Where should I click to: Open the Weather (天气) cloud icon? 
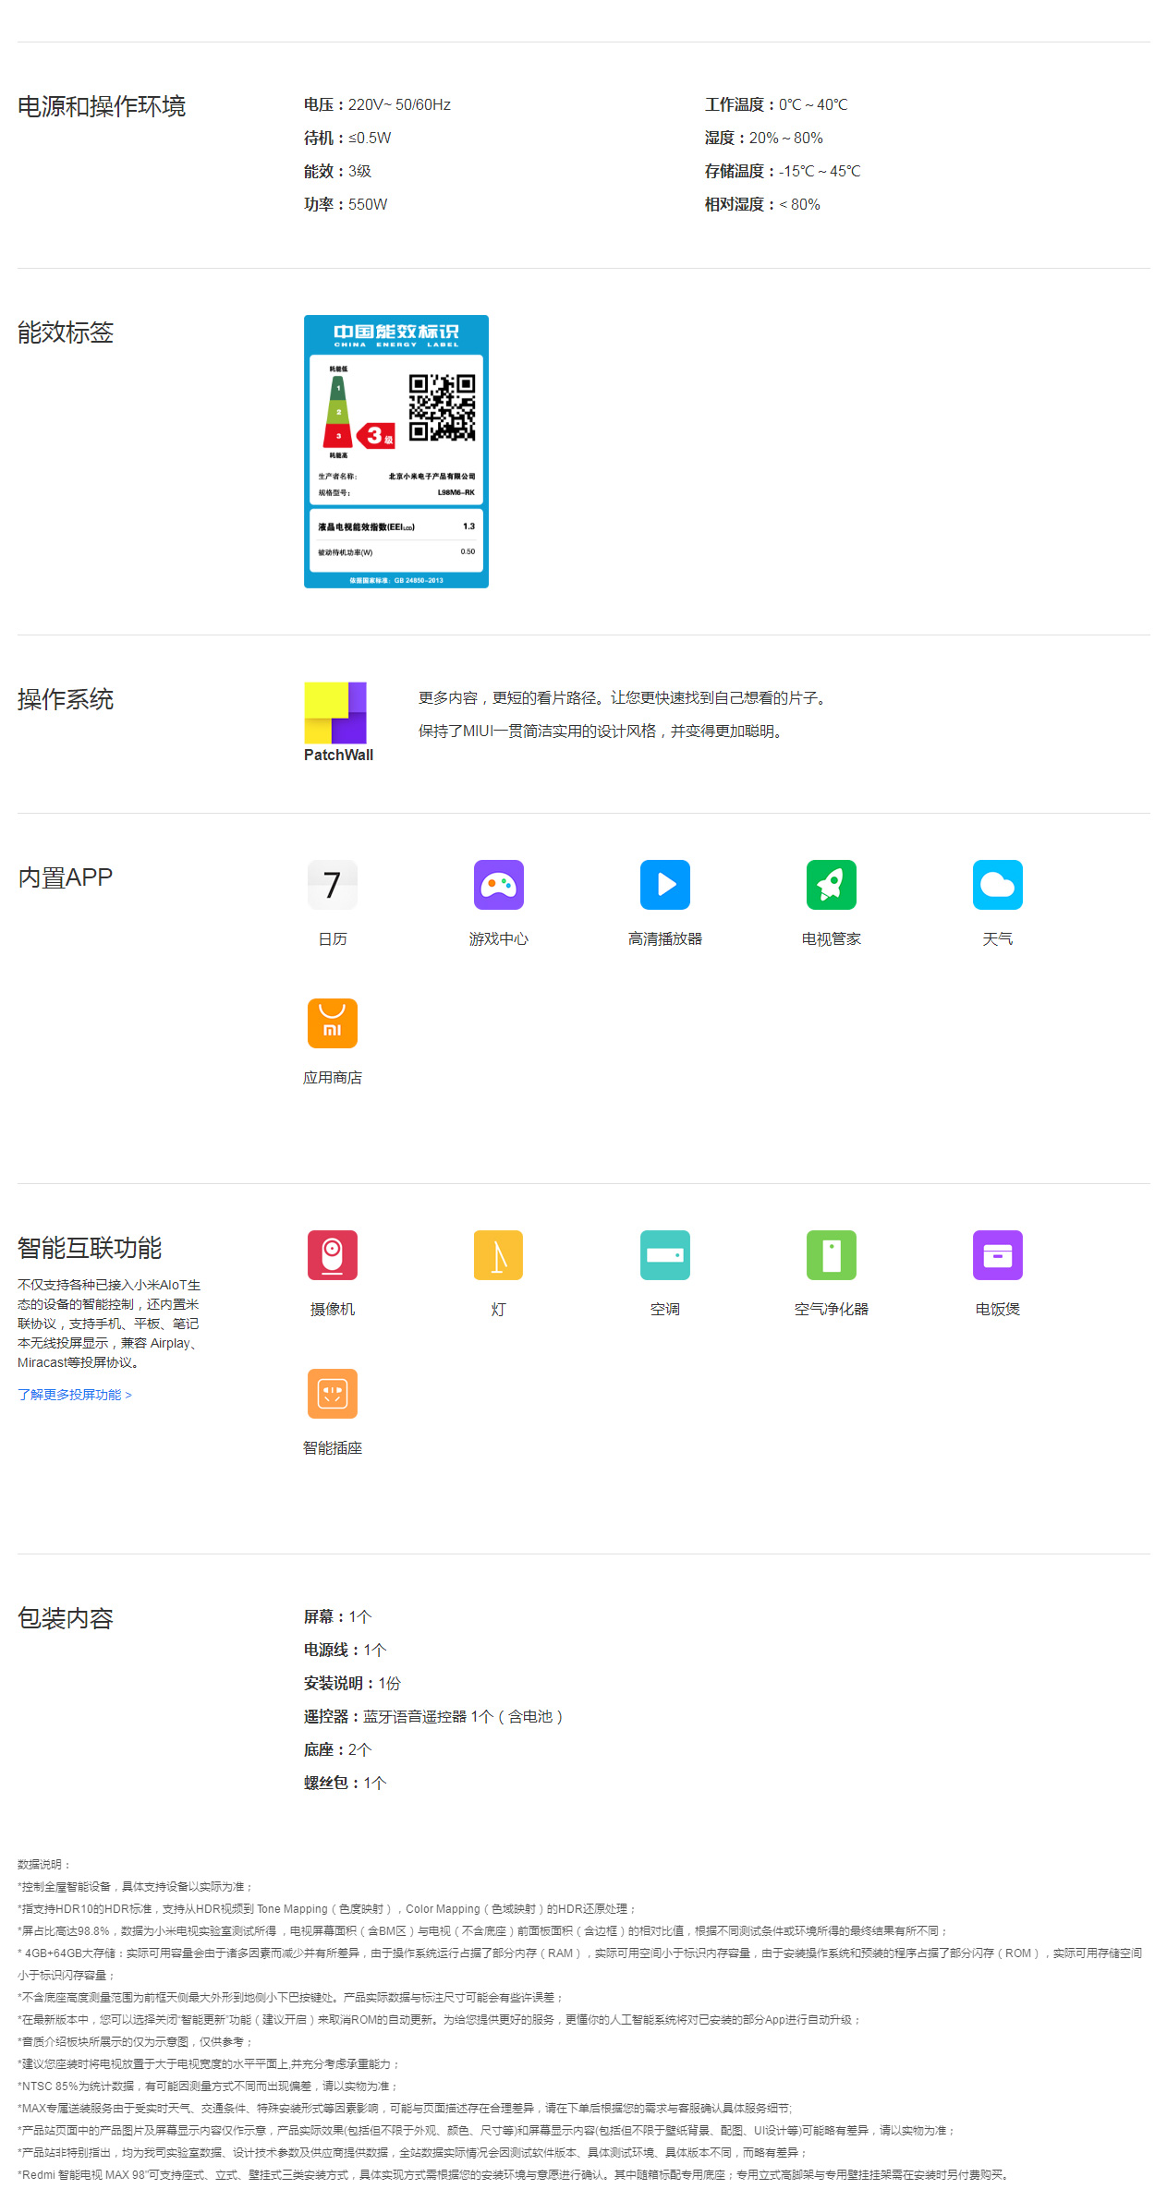(x=998, y=885)
